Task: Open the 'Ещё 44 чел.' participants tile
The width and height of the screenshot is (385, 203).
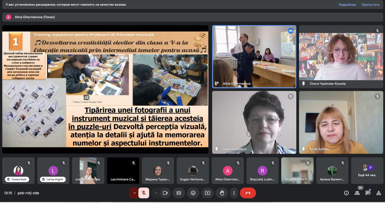Action: point(367,171)
